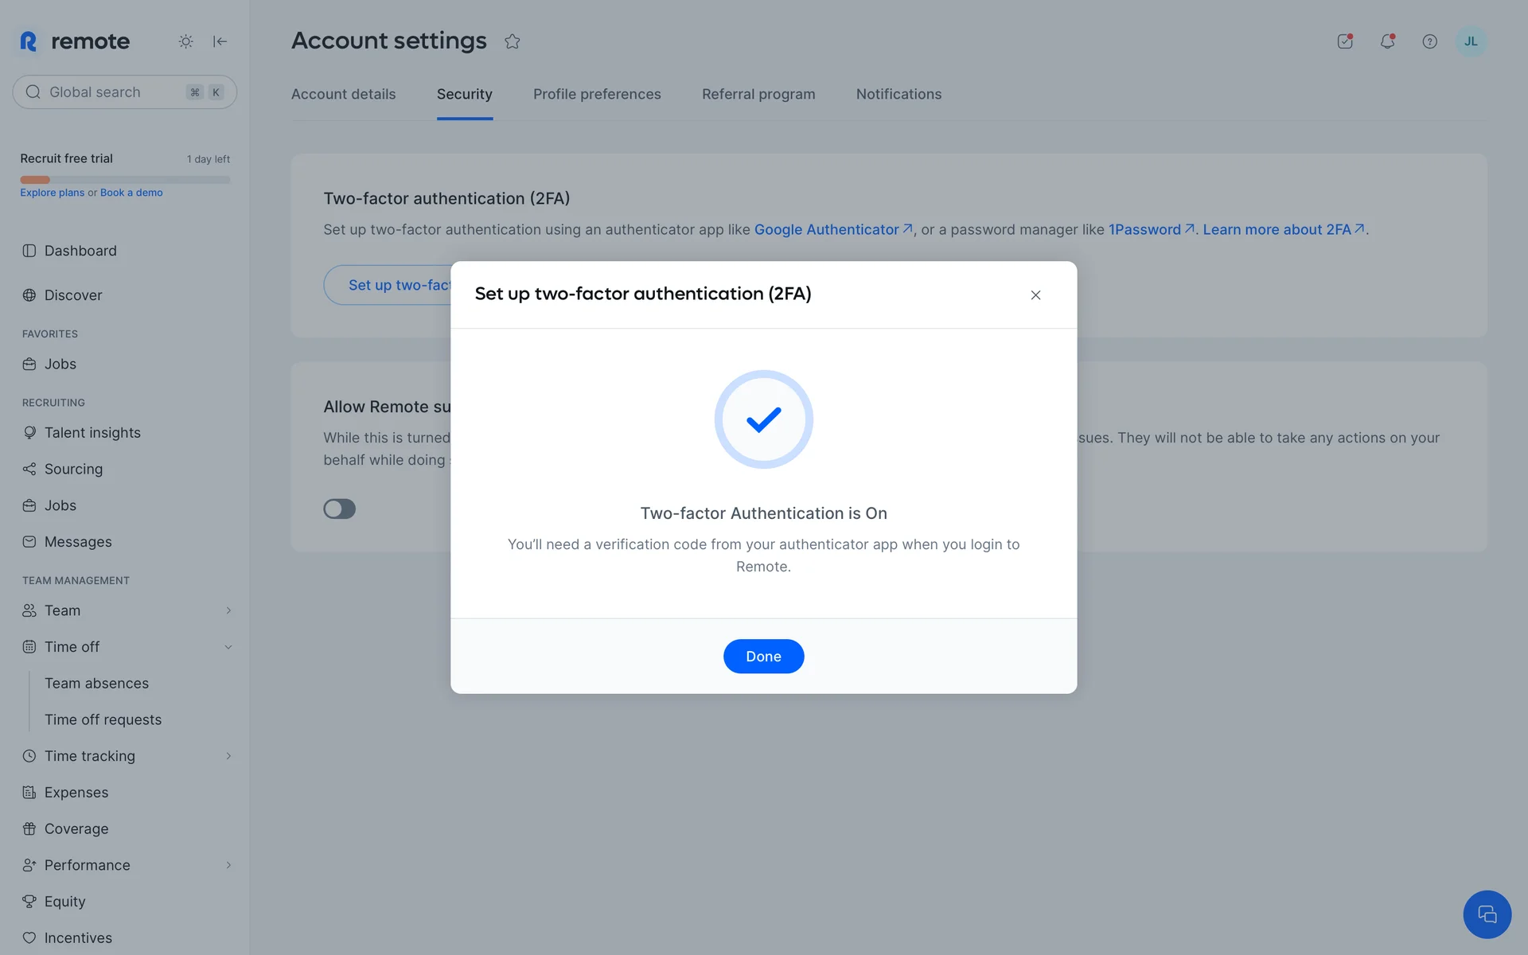Open the Notifications tab
This screenshot has width=1528, height=955.
pyautogui.click(x=898, y=94)
